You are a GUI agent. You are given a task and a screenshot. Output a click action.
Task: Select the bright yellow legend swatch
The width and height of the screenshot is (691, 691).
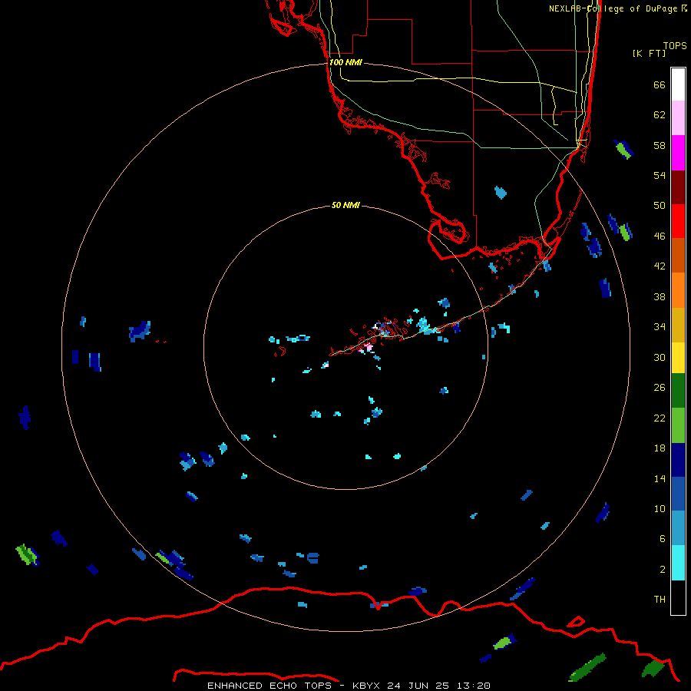pos(678,358)
